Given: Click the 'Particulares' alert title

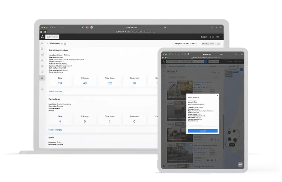Looking at the screenshot, I should point(54,99).
